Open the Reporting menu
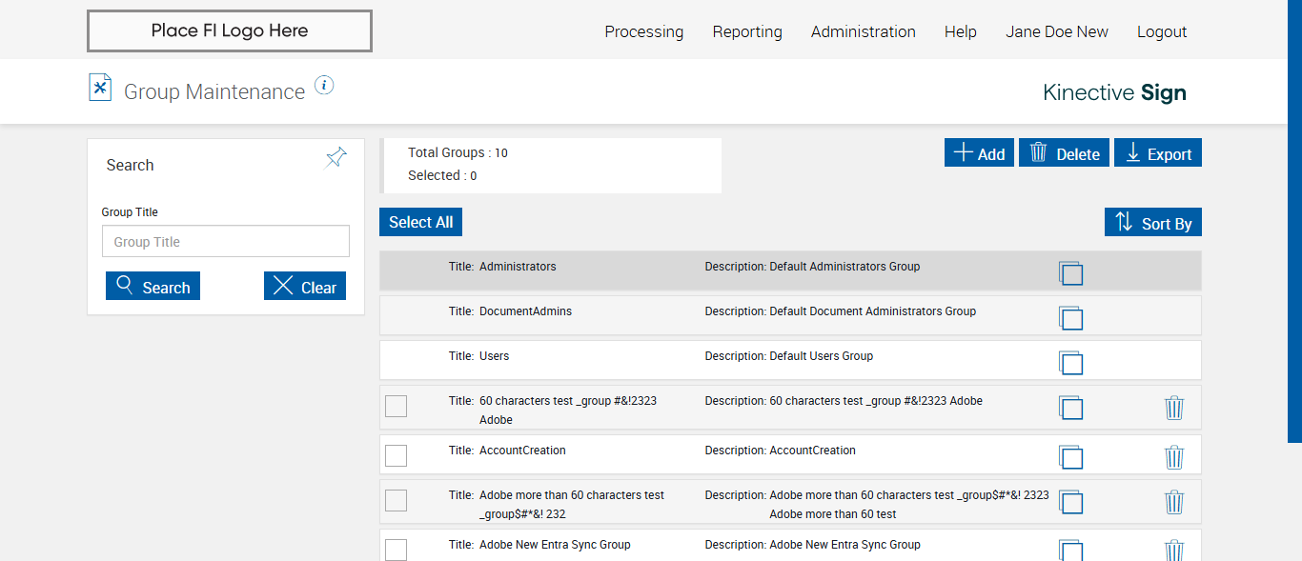The width and height of the screenshot is (1302, 561). pos(747,31)
